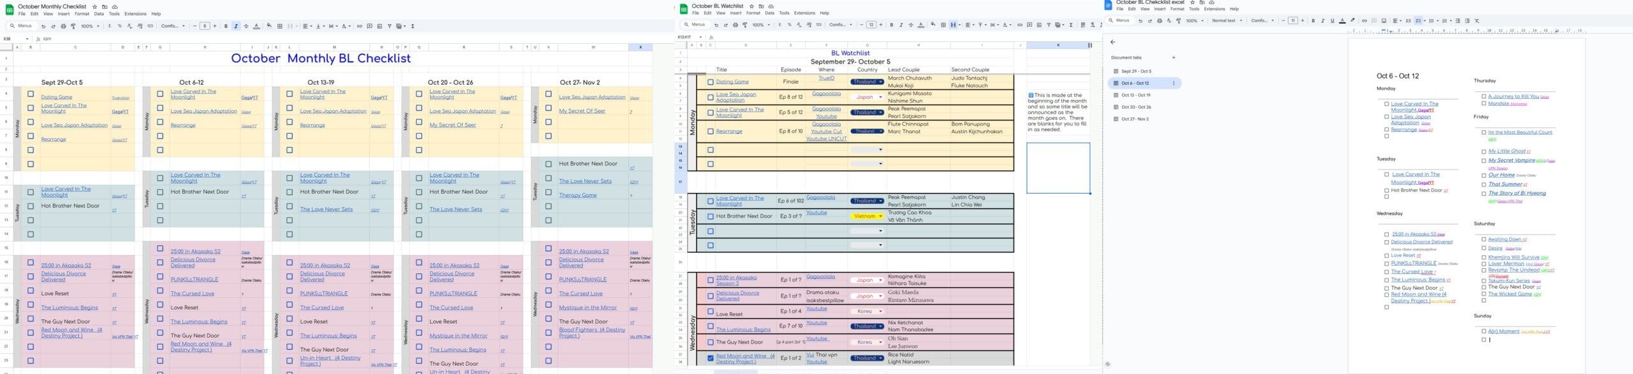
Task: Click paint format icon in October BL Watchlist
Action: tap(744, 25)
